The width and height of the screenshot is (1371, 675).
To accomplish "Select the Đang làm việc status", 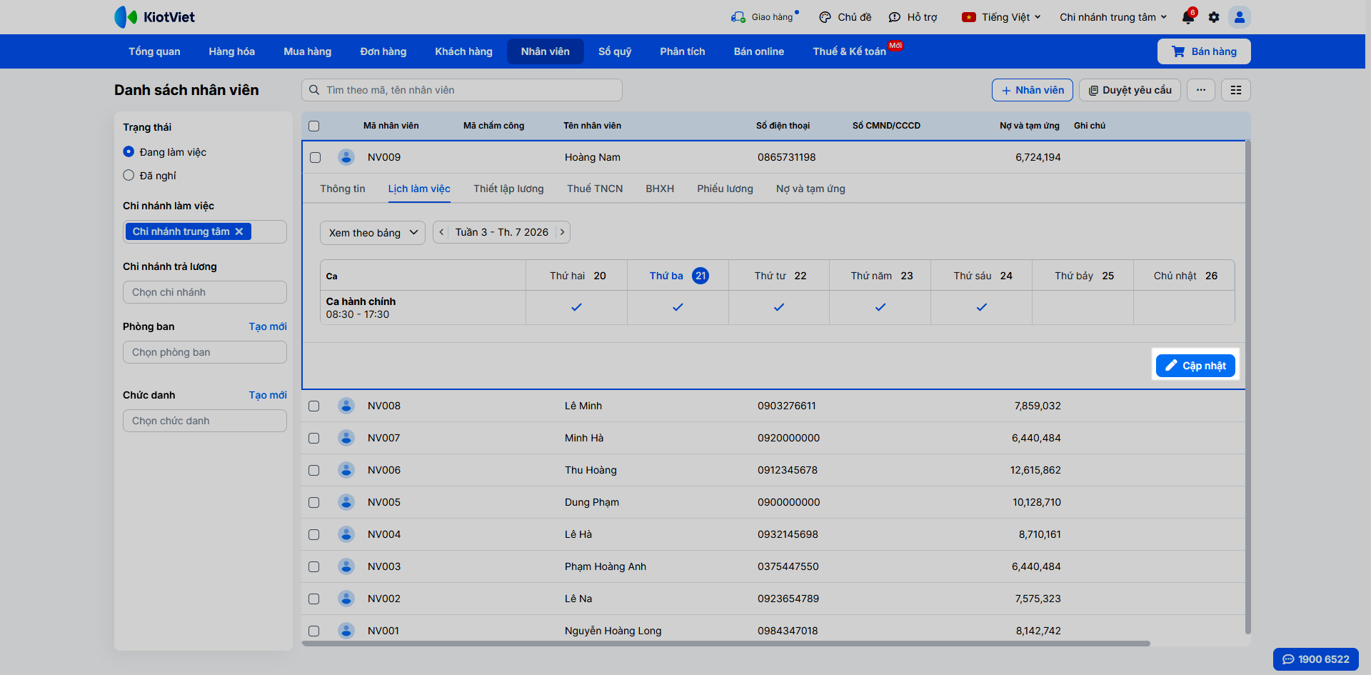I will click(x=129, y=151).
